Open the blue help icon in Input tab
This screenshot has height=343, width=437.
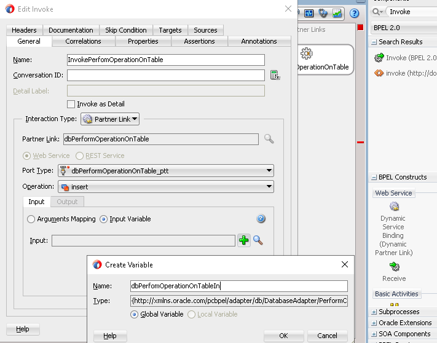pos(261,219)
